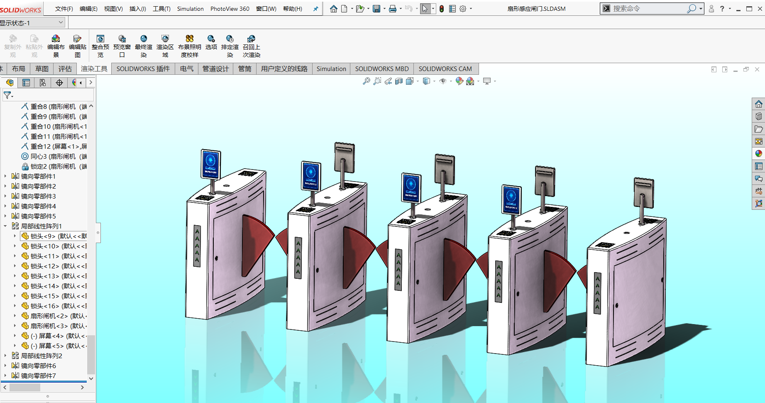Click the tree panel vertical scrollbar thumb

click(x=91, y=354)
